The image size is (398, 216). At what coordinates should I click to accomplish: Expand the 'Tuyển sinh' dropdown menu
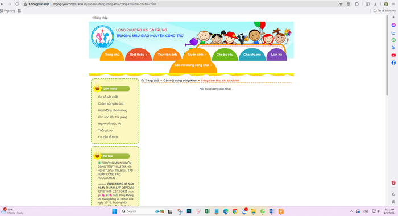pos(197,55)
